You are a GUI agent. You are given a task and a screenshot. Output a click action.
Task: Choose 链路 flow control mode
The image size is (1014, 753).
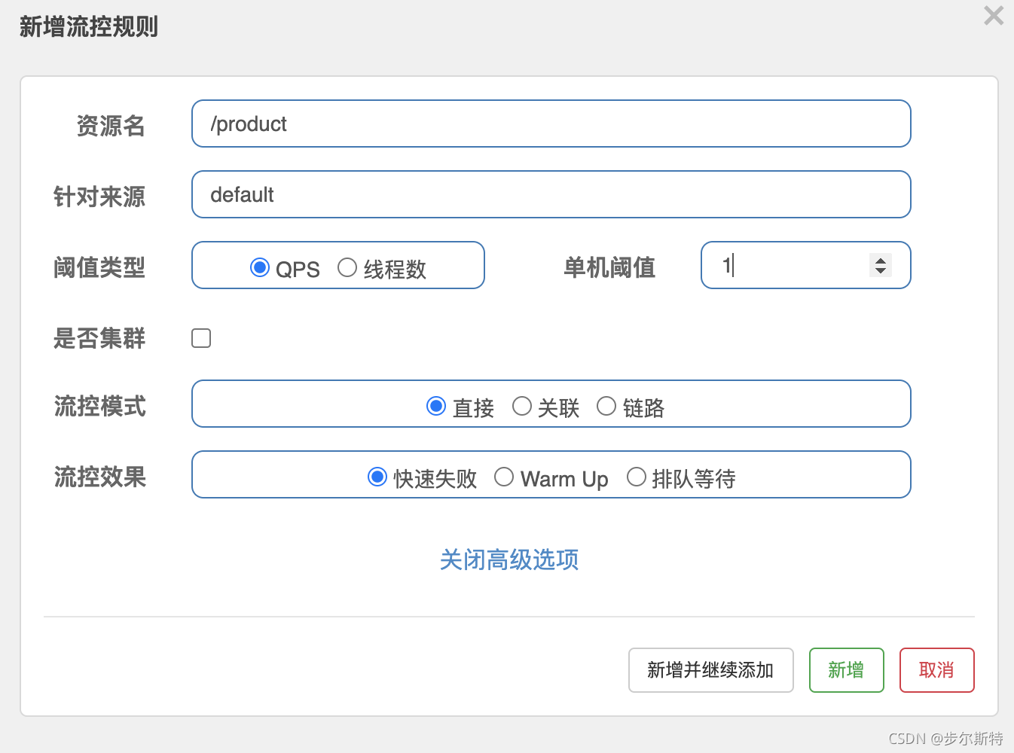(x=606, y=406)
